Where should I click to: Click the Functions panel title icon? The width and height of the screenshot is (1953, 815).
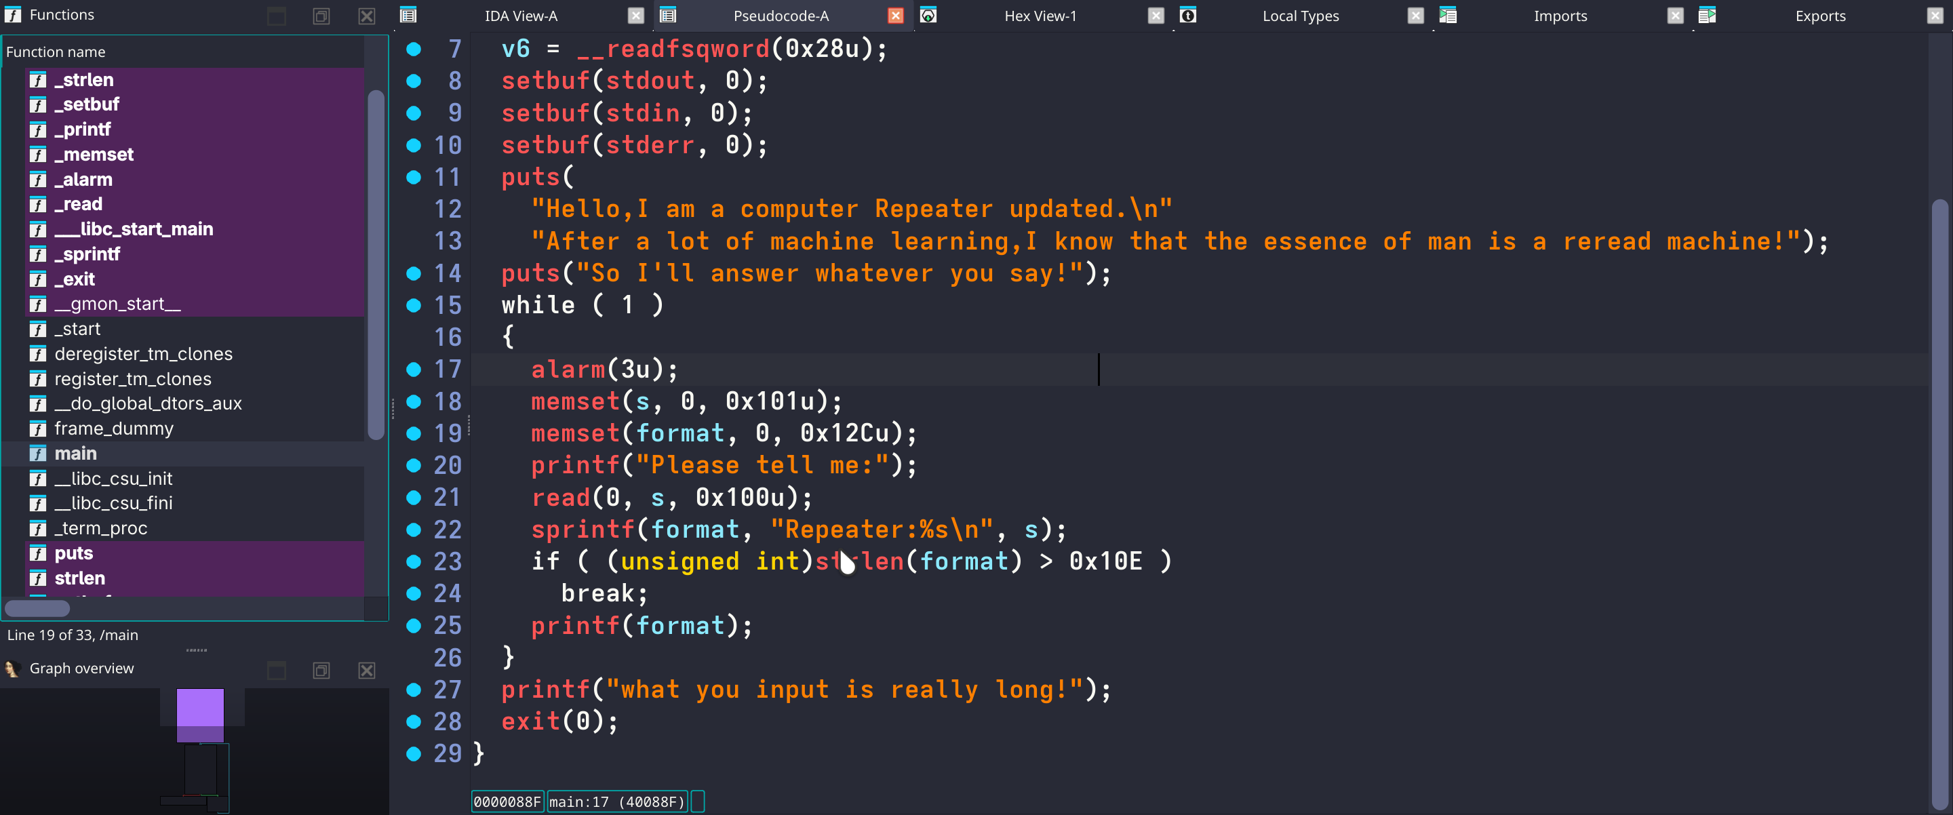[13, 15]
